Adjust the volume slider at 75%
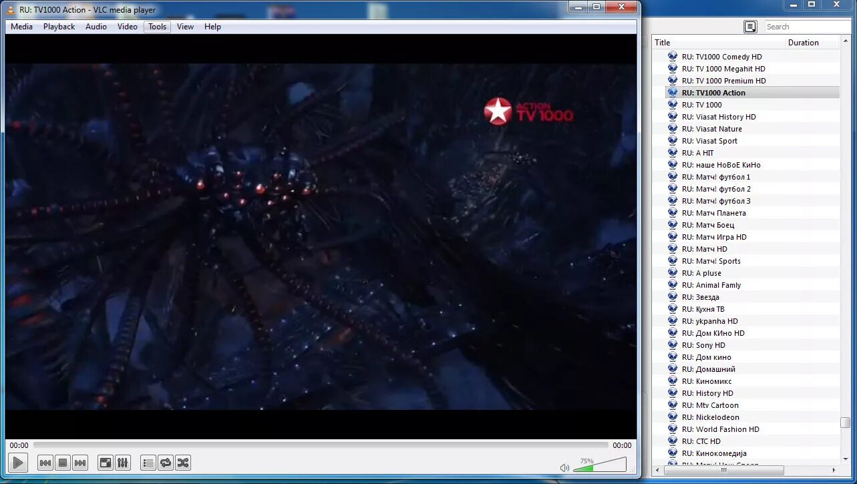This screenshot has height=484, width=857. click(600, 465)
